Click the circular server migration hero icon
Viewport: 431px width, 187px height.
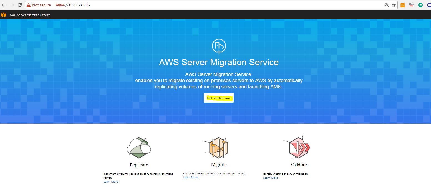(219, 46)
